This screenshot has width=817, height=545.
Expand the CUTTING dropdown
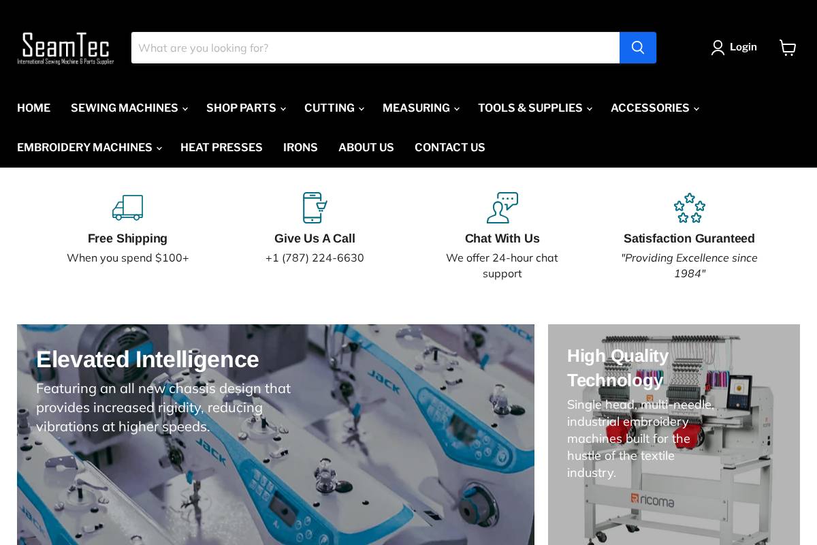[330, 108]
